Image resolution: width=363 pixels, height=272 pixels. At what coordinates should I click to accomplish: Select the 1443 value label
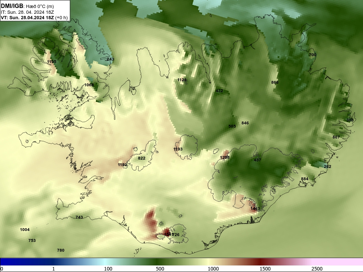tap(255, 209)
